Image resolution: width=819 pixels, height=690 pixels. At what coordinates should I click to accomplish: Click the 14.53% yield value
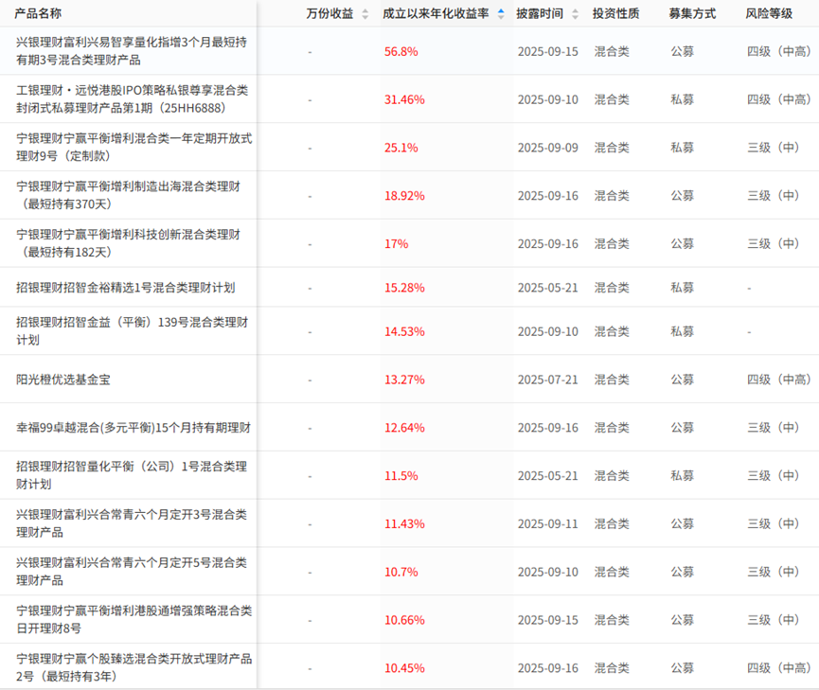click(x=404, y=331)
